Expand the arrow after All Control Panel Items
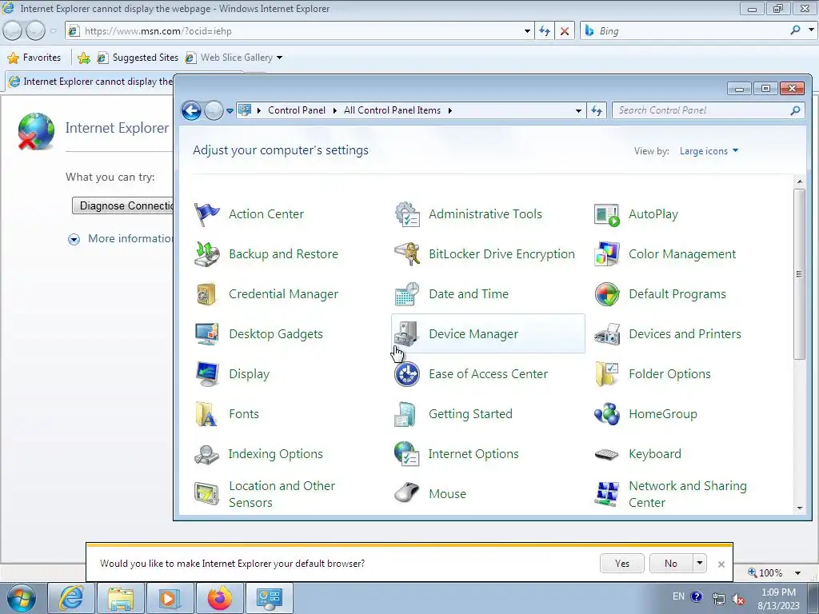819x614 pixels. coord(449,110)
